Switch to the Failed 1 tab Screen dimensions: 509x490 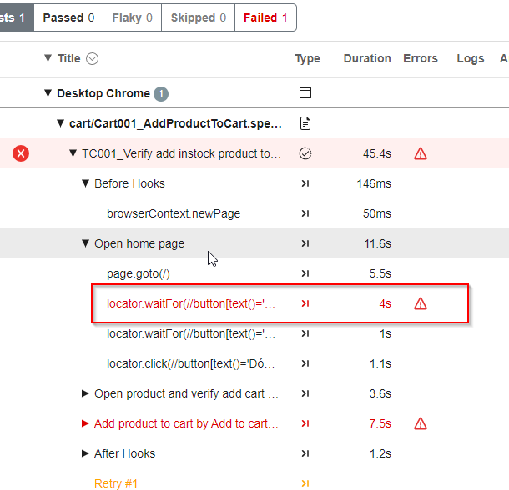pos(265,17)
